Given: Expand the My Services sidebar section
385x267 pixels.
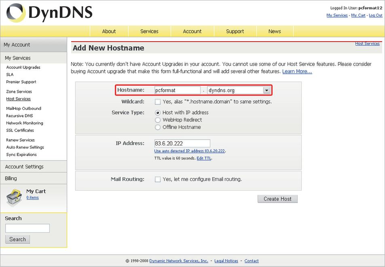Looking at the screenshot, I should point(34,58).
